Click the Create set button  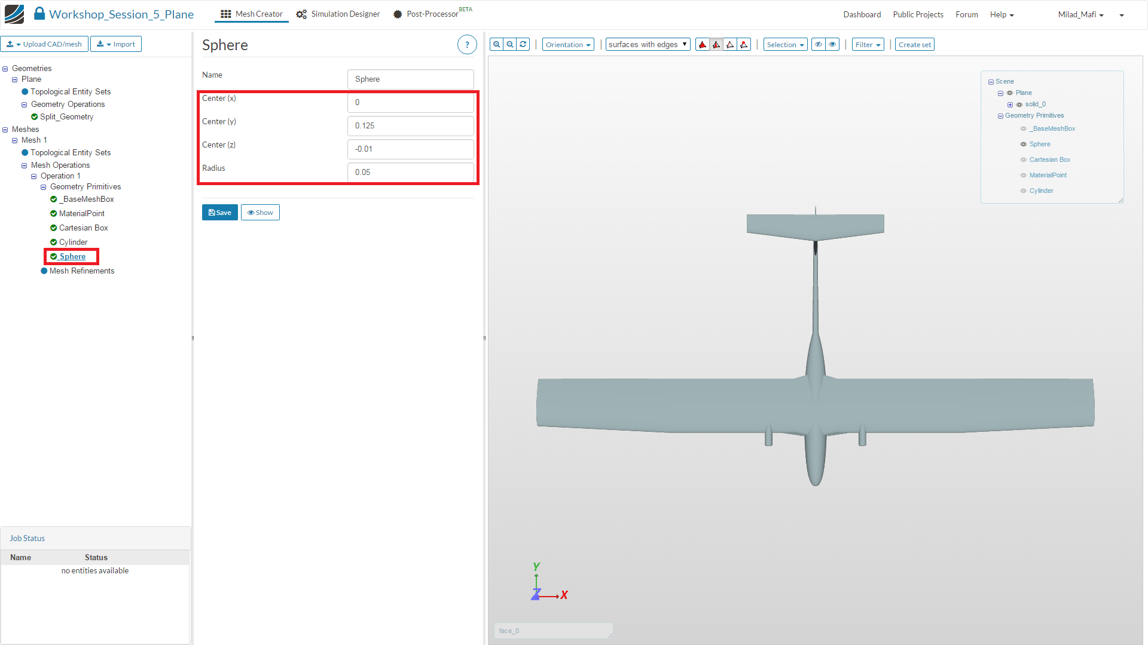coord(914,45)
